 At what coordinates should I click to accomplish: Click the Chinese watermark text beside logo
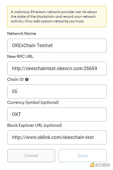[102, 165]
